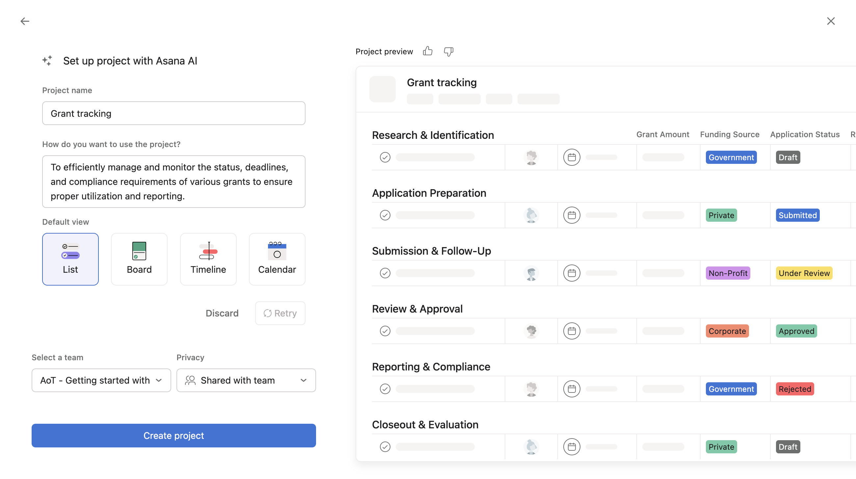
Task: Click the retry arrow icon to regenerate
Action: click(x=268, y=313)
